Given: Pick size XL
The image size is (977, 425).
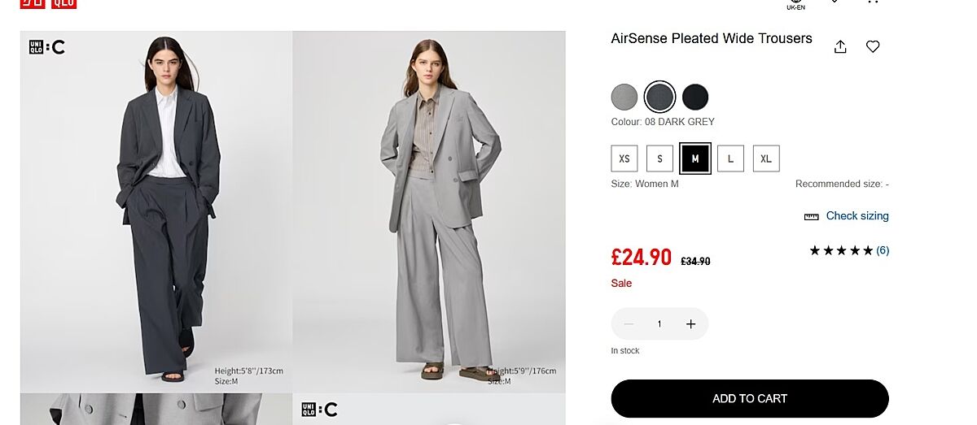Looking at the screenshot, I should [766, 158].
